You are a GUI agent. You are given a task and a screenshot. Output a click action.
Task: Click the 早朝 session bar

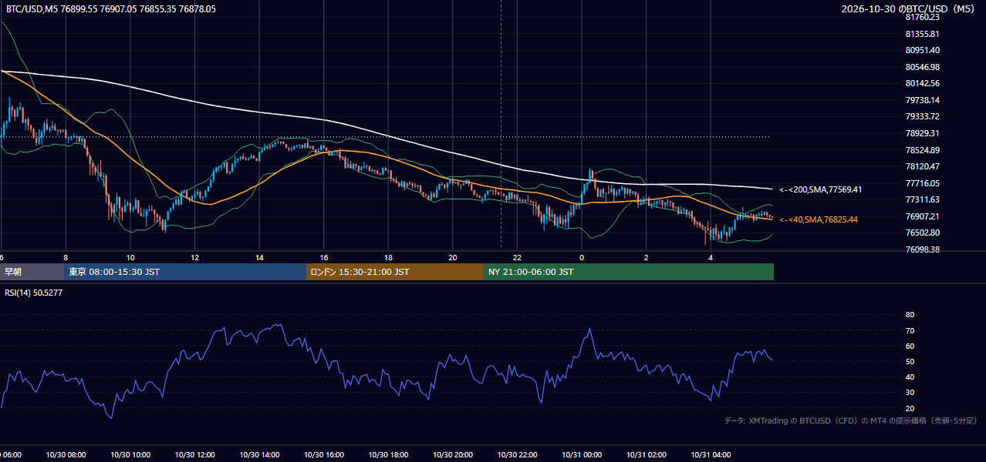click(x=32, y=272)
